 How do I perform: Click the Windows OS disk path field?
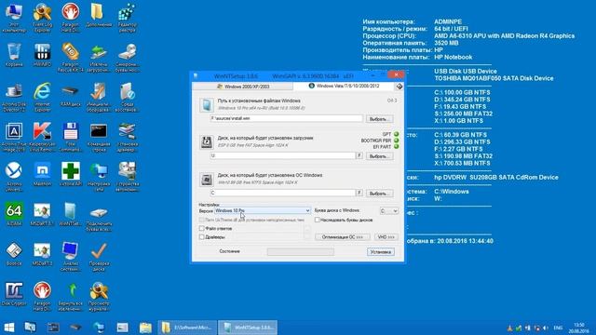click(282, 193)
